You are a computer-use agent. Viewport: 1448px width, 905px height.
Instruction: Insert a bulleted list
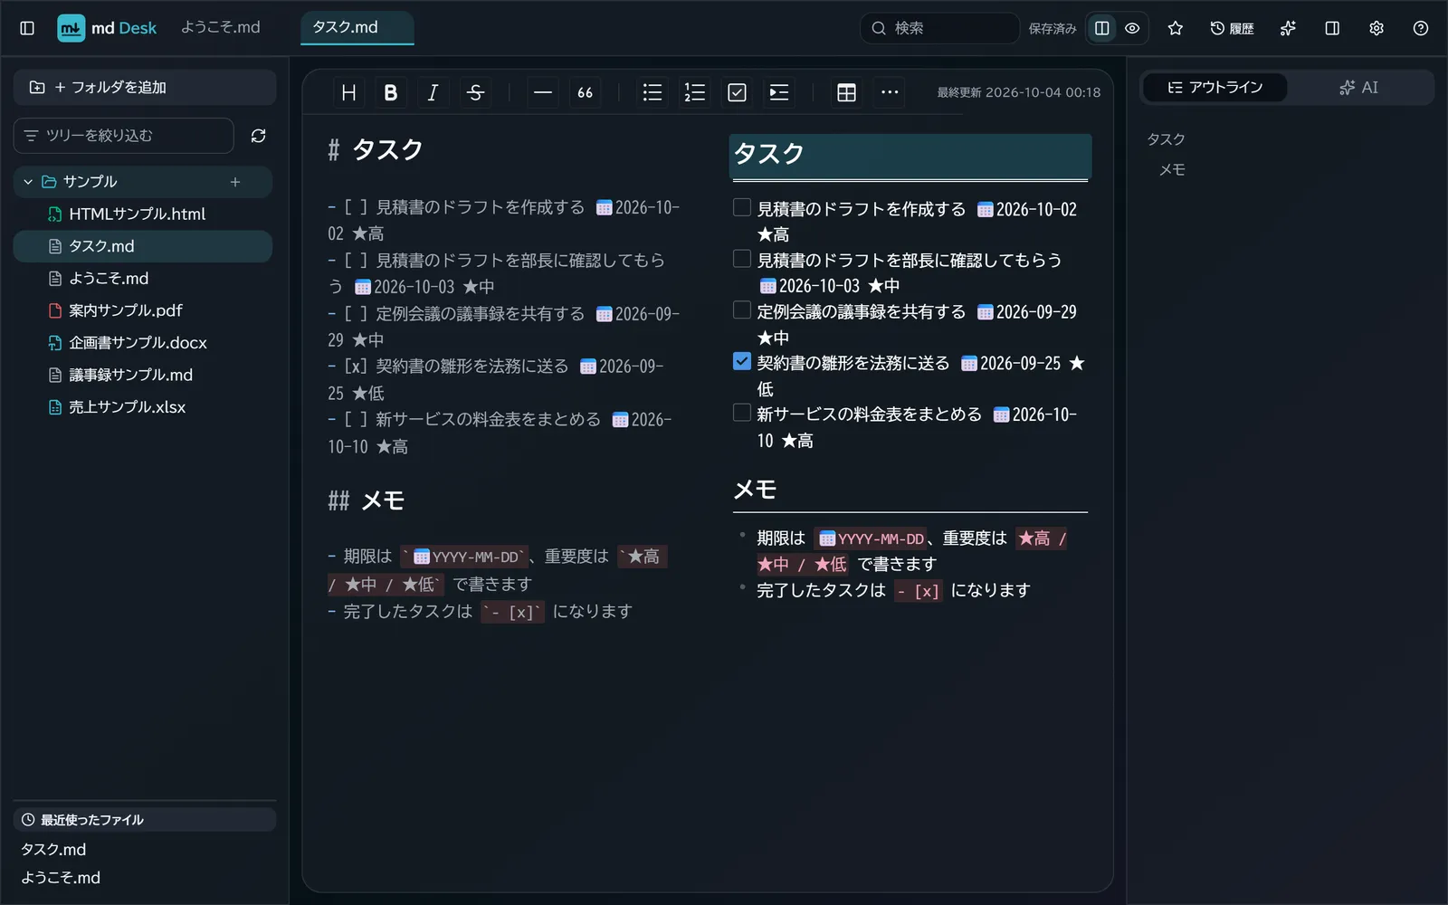coord(653,92)
